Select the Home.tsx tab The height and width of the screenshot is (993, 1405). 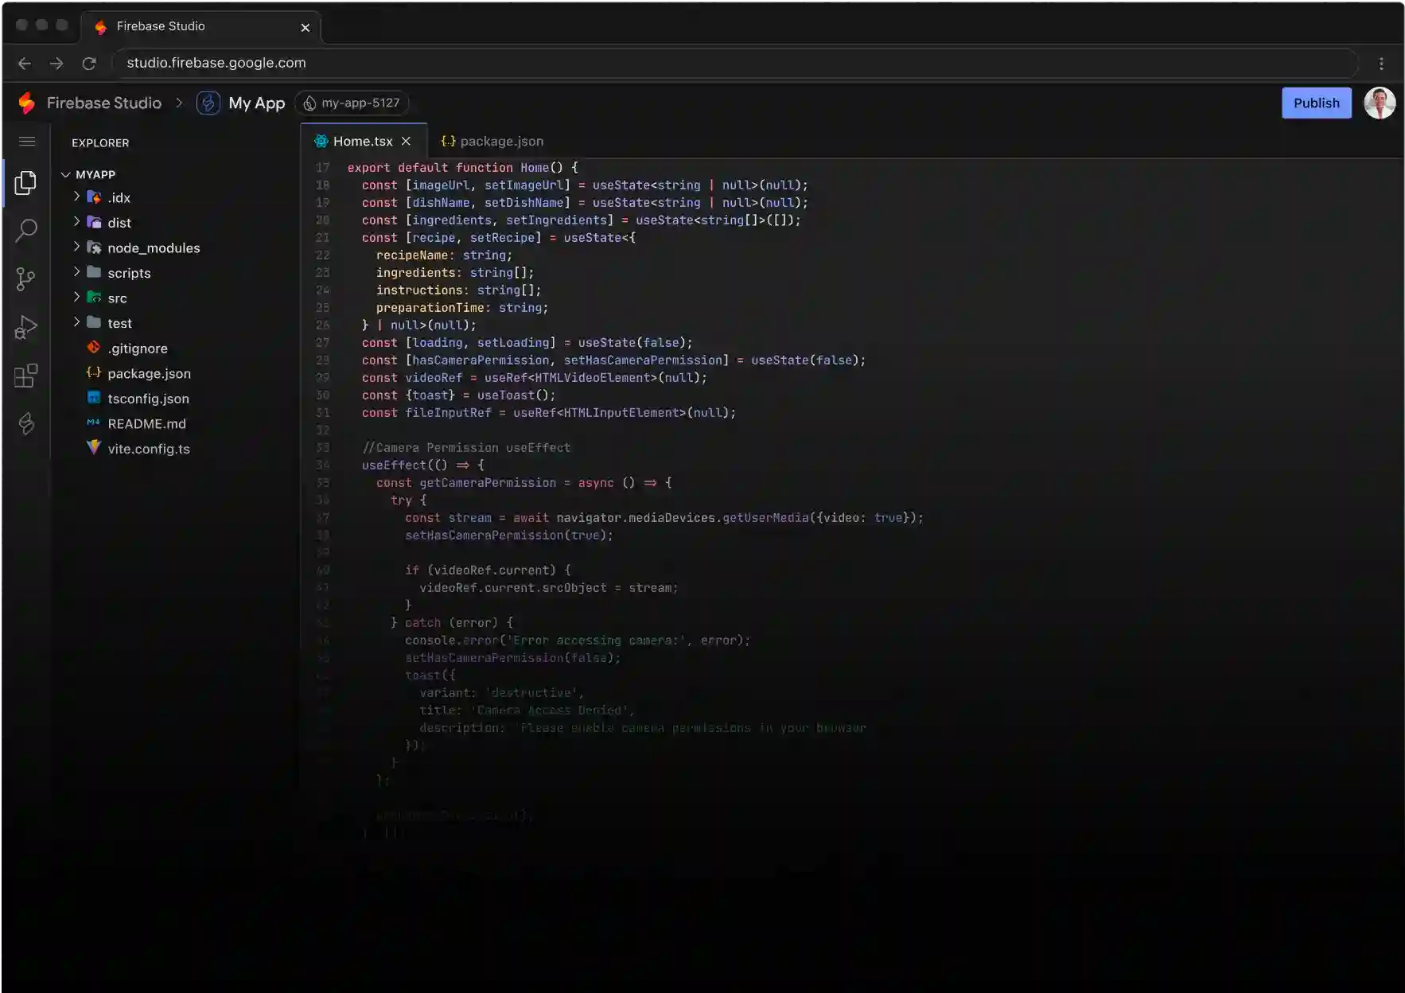[x=362, y=141]
